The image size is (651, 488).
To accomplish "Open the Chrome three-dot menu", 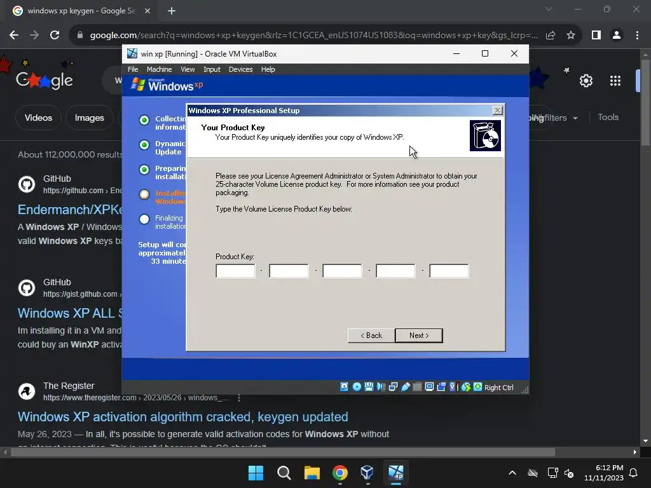I will point(637,36).
